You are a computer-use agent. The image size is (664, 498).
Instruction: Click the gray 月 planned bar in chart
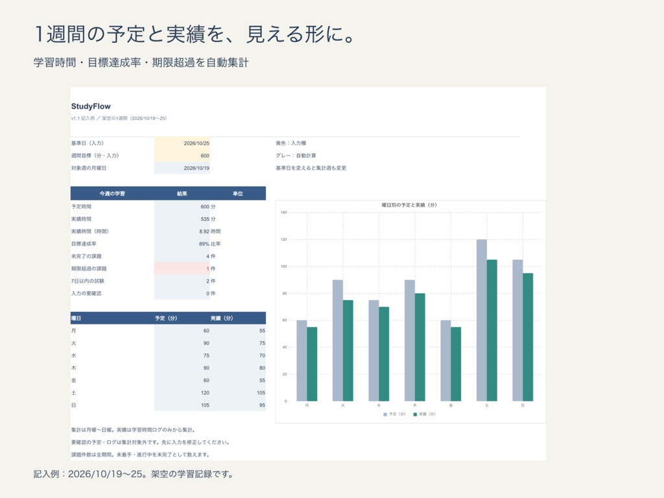[302, 361]
